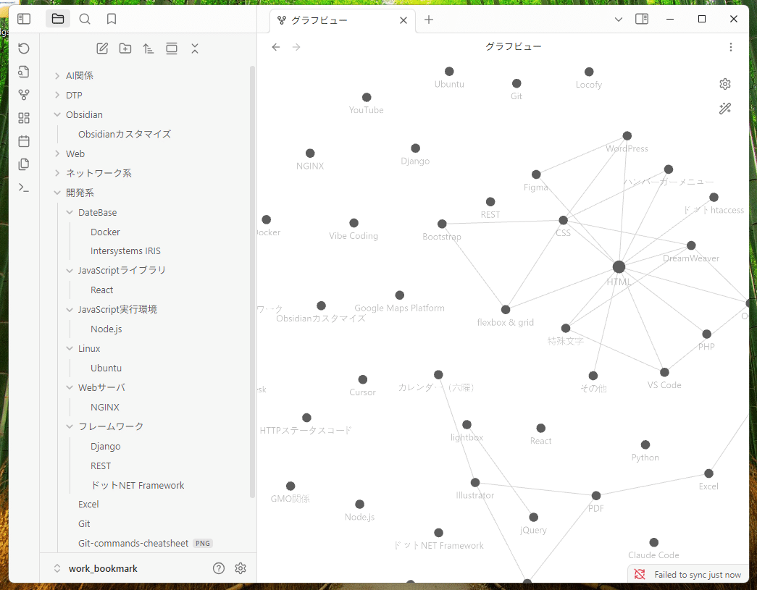Open the search panel icon
This screenshot has height=590, width=757.
click(85, 19)
